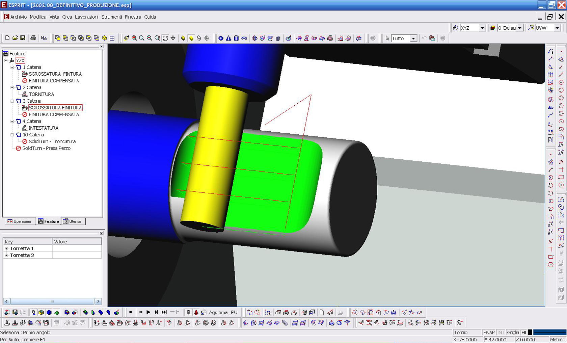Click the properties panel right scroll arrow

(98, 301)
